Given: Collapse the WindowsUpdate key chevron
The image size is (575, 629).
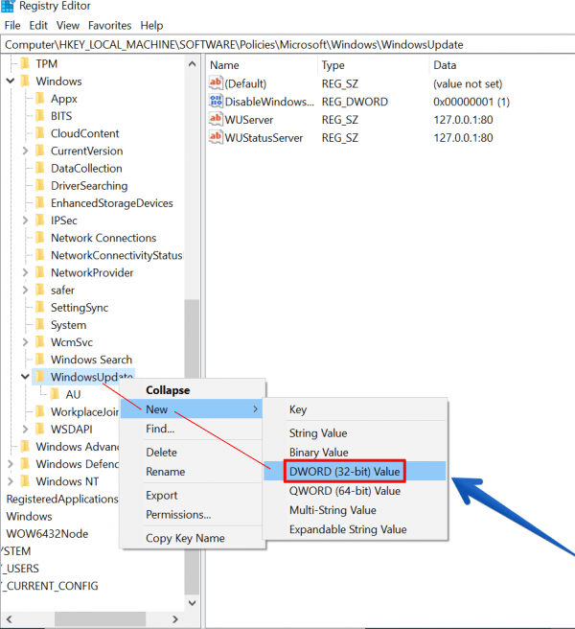Looking at the screenshot, I should tap(25, 377).
